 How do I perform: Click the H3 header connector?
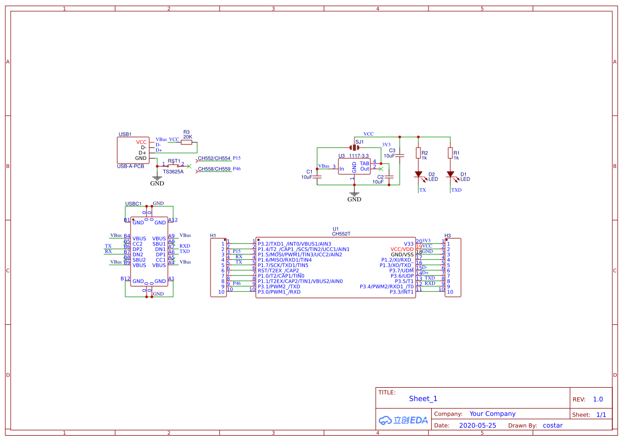(x=452, y=268)
